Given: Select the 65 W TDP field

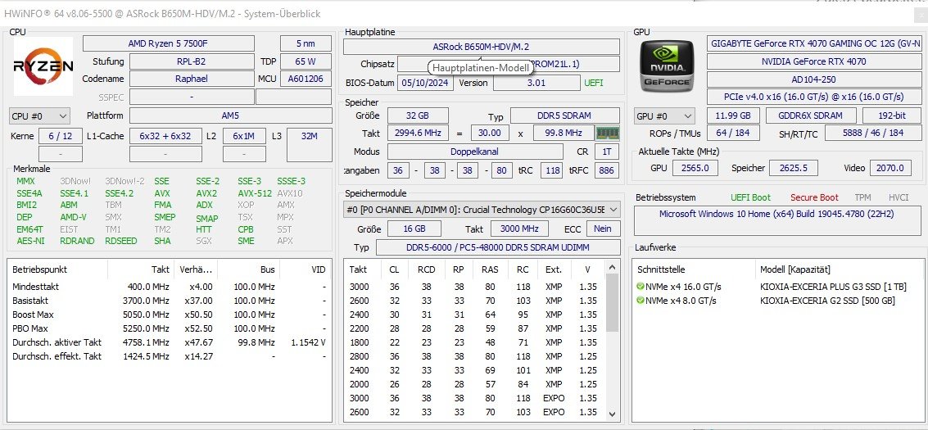Looking at the screenshot, I should pos(306,61).
